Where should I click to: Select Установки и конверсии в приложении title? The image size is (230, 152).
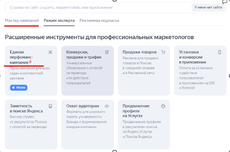pos(192,57)
